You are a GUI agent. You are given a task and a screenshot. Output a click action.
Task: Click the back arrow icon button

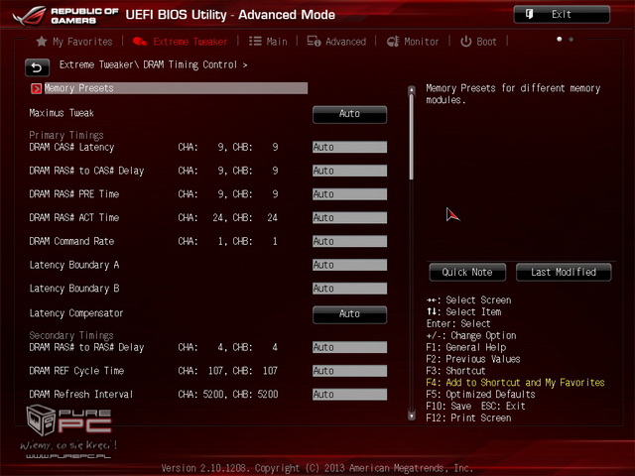(x=37, y=67)
